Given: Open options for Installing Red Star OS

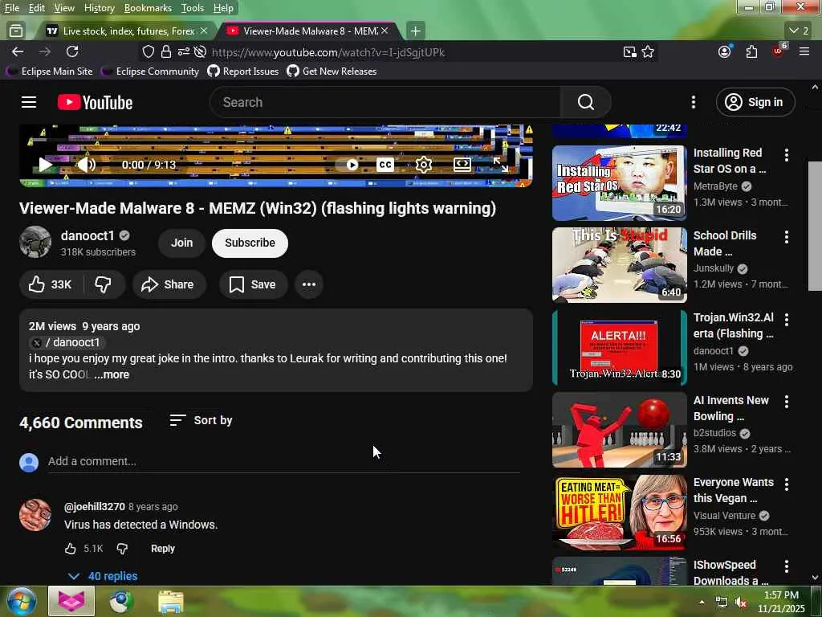Looking at the screenshot, I should coord(787,155).
